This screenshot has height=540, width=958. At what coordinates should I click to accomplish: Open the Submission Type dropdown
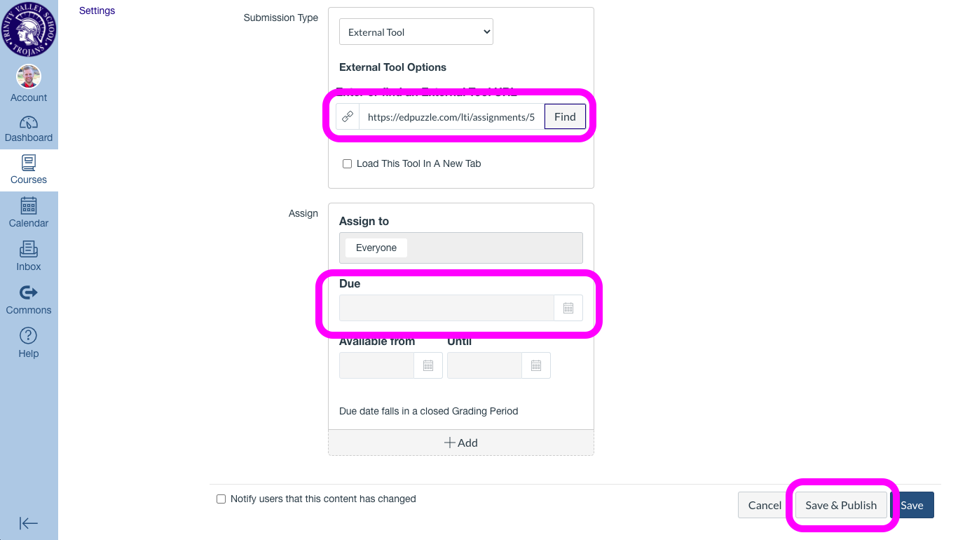[x=416, y=32]
